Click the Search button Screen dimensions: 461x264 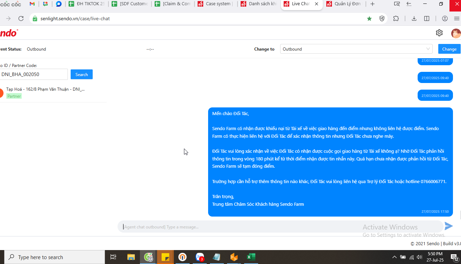81,74
